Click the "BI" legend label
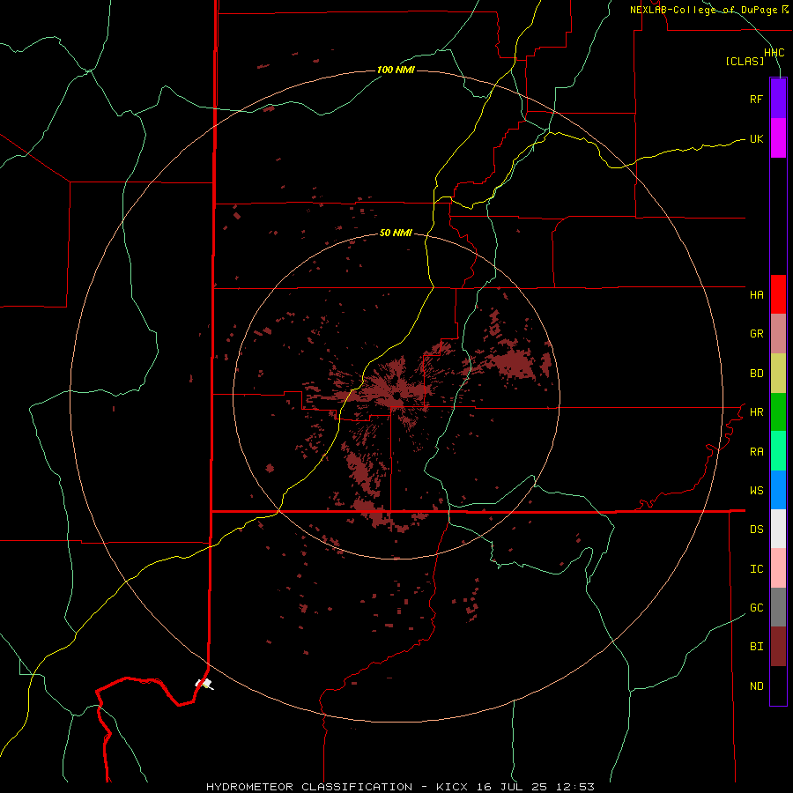The height and width of the screenshot is (793, 793). tap(756, 647)
